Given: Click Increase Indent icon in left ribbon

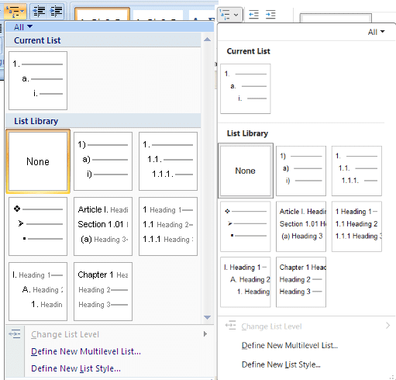Looking at the screenshot, I should (56, 12).
